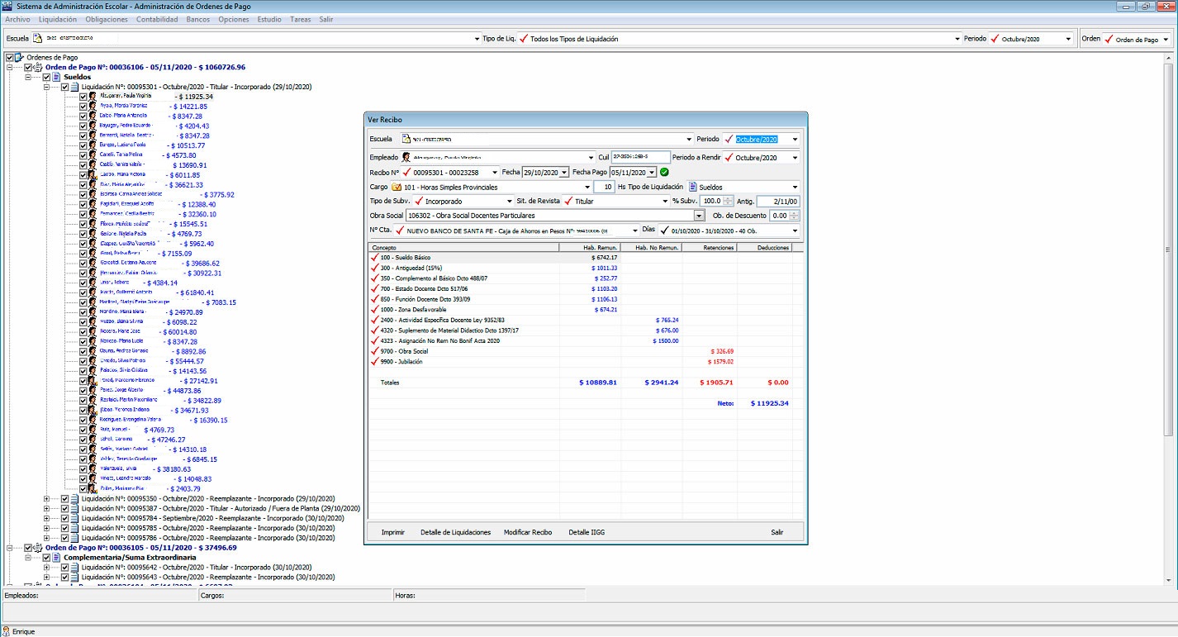This screenshot has width=1178, height=637.
Task: Click the Empleado person icon in Ver Recibo
Action: point(406,157)
